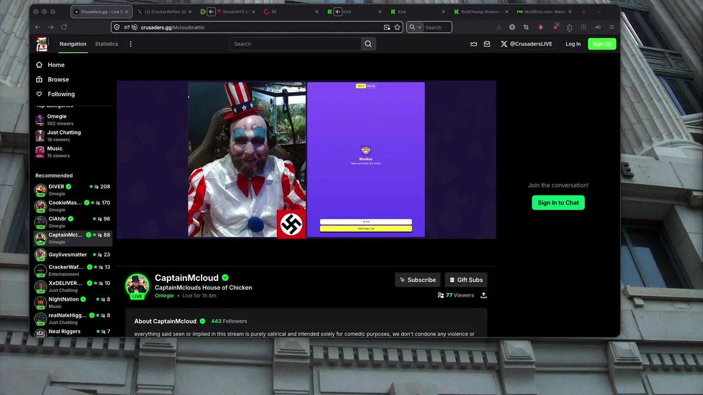Click CaptainMcloud's live avatar
Viewport: 703px width, 395px height.
click(137, 286)
